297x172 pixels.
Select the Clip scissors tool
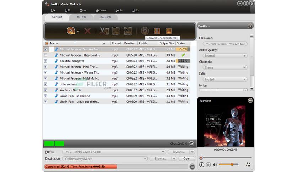coord(104,31)
